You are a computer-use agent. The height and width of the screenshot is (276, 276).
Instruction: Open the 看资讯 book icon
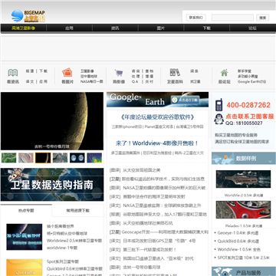coord(13,73)
